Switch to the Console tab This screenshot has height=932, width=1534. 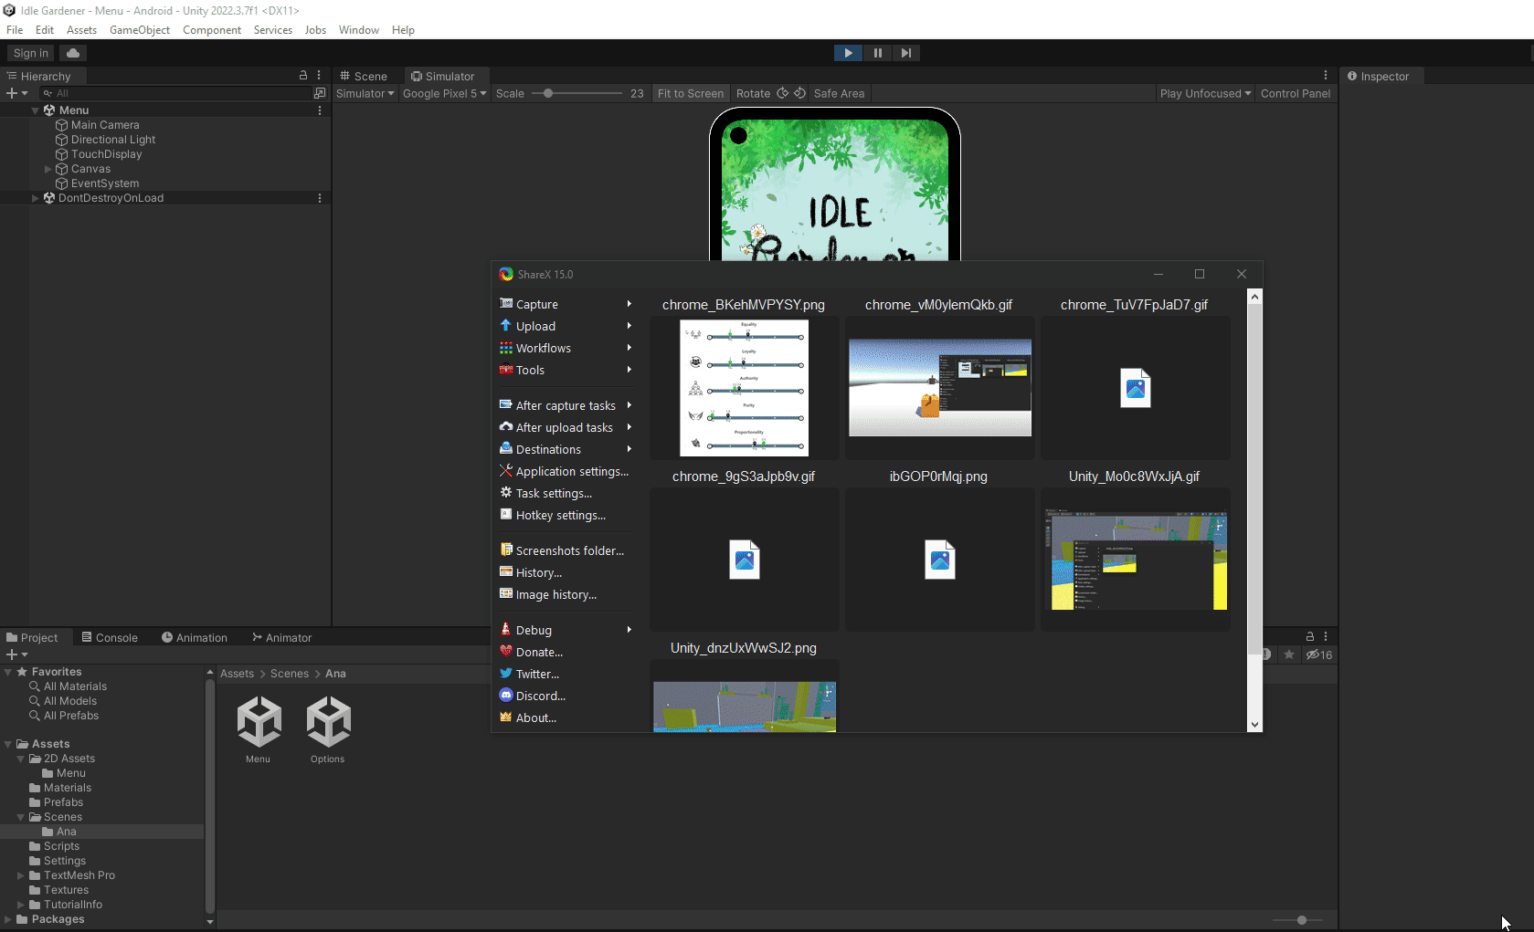[110, 637]
